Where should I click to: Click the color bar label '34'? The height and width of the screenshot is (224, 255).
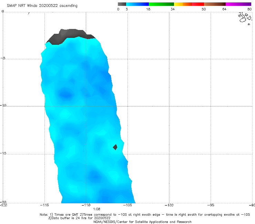point(173,9)
